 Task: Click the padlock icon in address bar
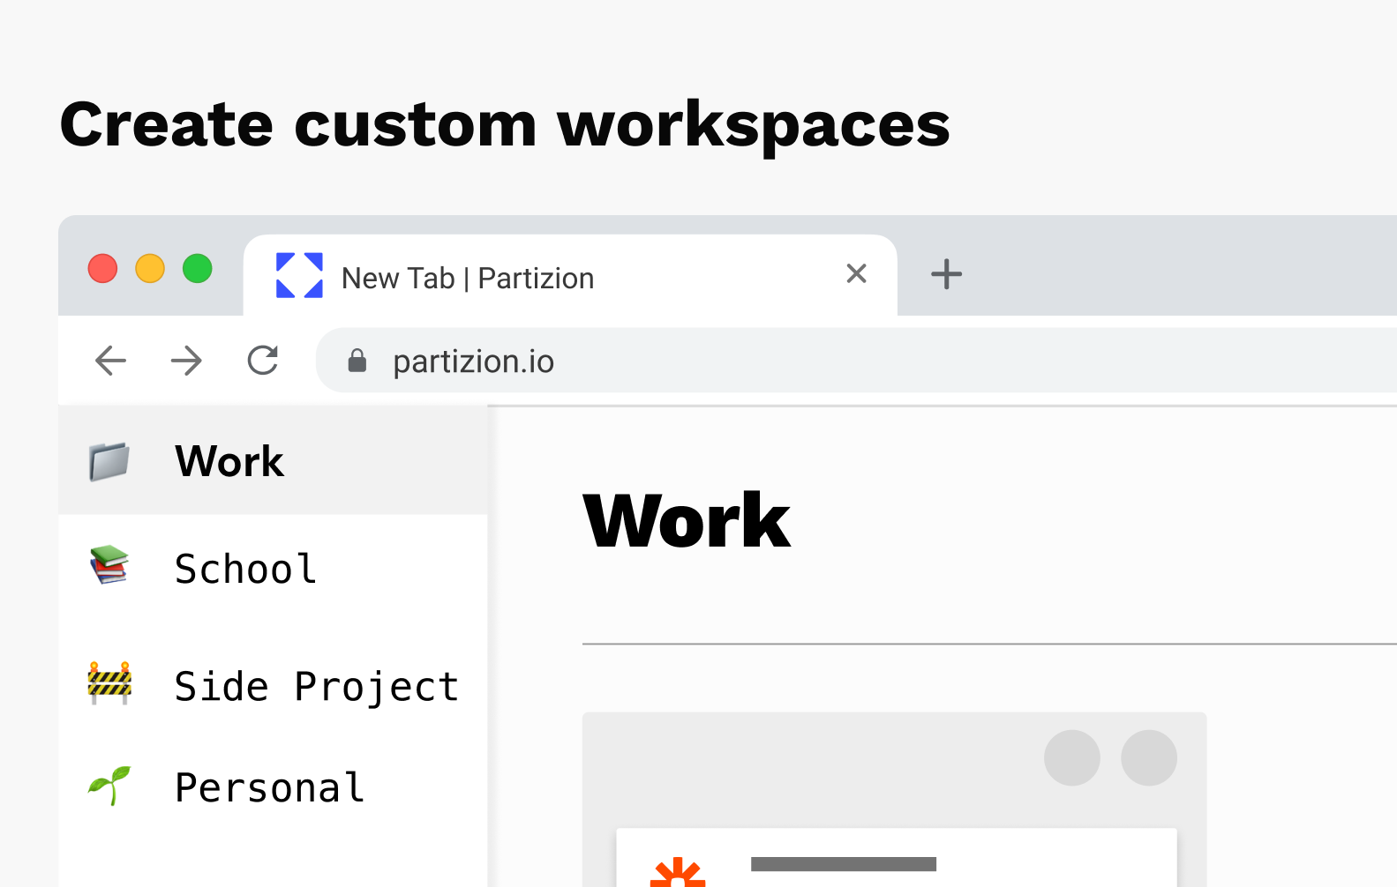tap(357, 361)
